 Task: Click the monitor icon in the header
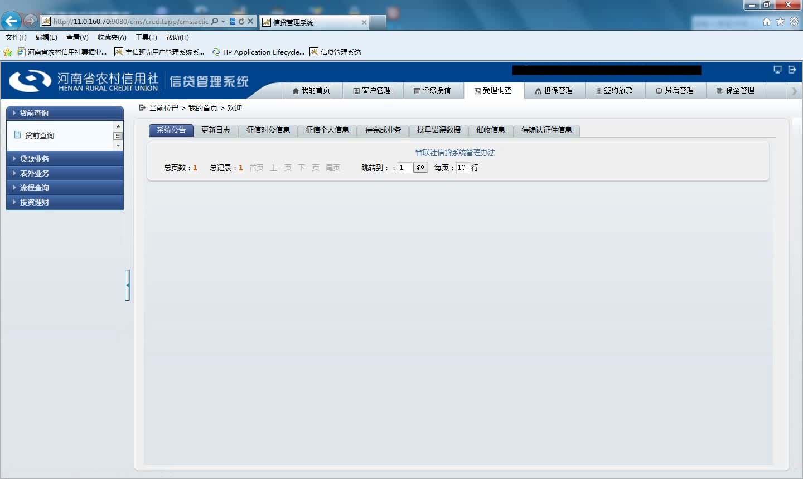(777, 70)
